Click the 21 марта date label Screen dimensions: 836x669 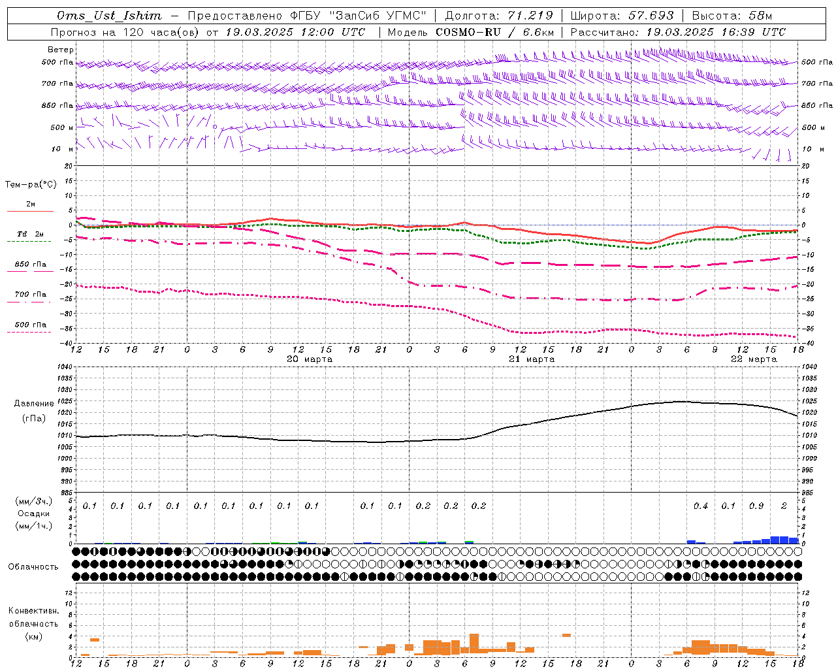pos(532,359)
